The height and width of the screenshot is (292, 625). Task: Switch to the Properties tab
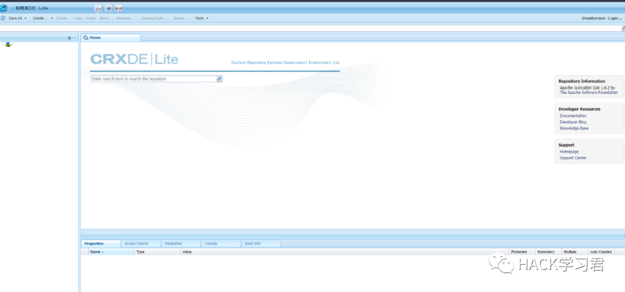[101, 243]
